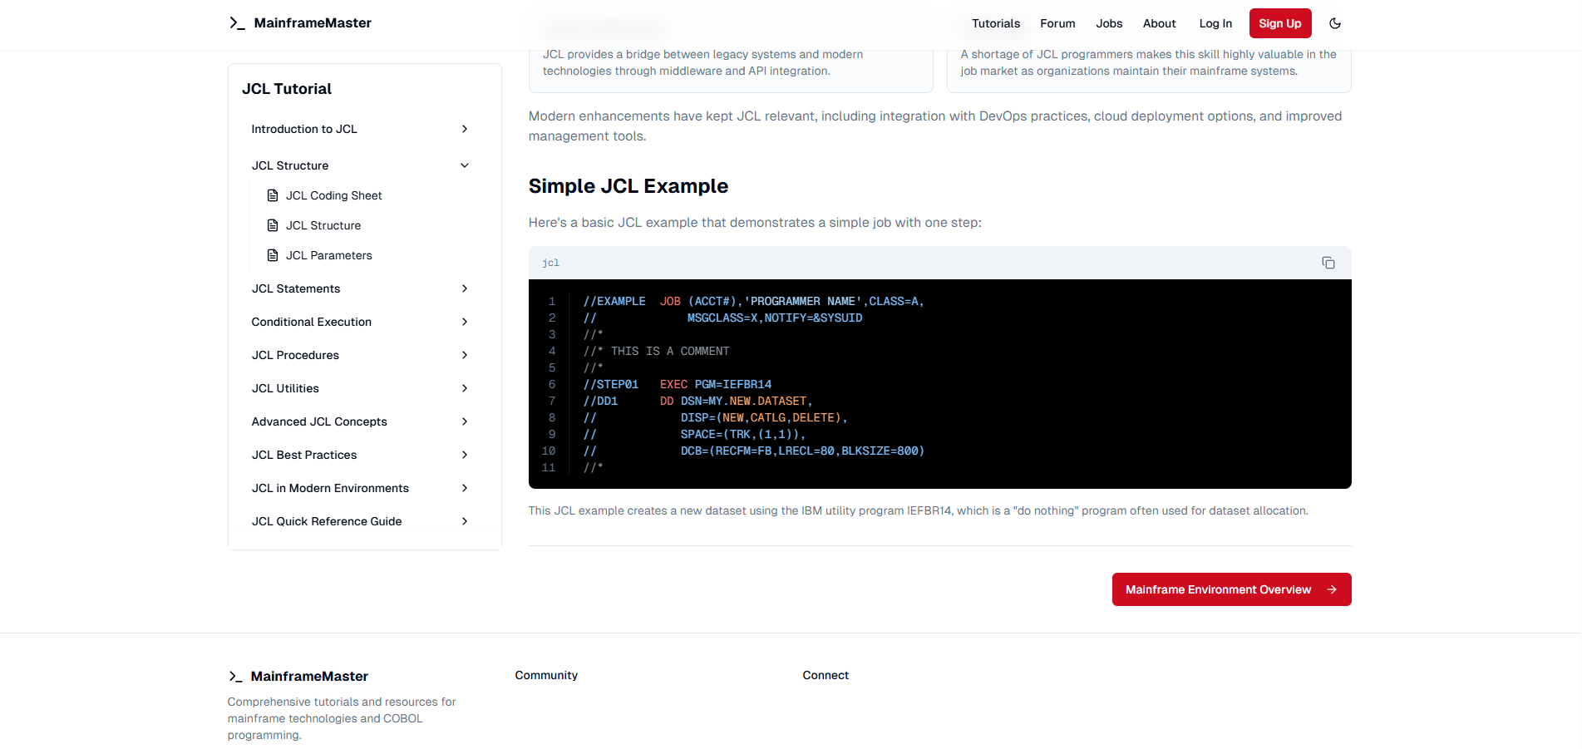Click the Sign Up button

tap(1280, 23)
